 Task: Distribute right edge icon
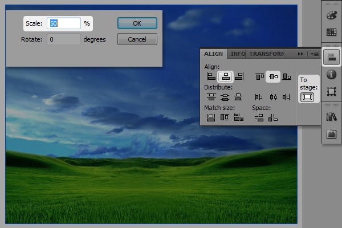point(286,97)
